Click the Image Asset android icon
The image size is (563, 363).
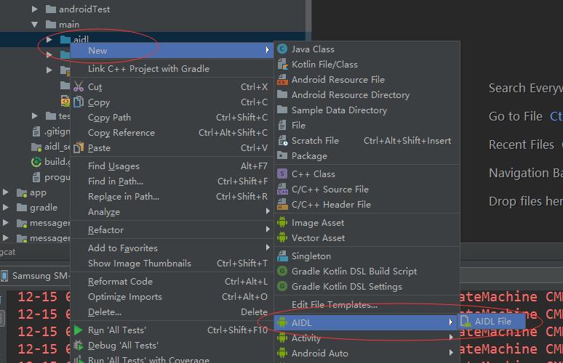coord(282,223)
